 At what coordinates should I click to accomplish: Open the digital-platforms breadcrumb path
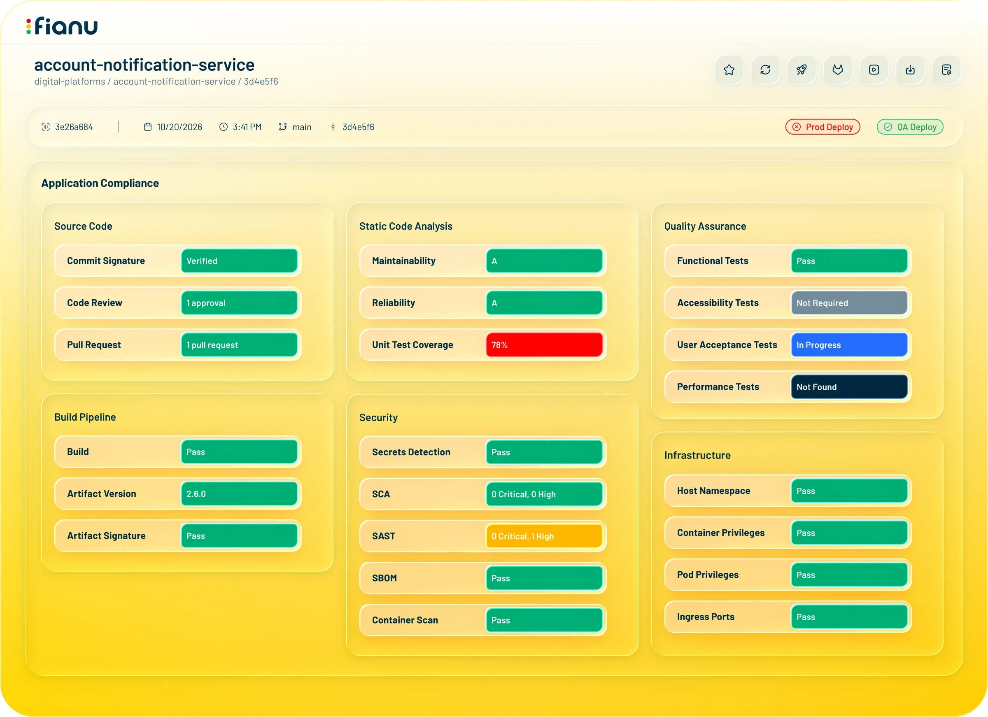pyautogui.click(x=70, y=81)
